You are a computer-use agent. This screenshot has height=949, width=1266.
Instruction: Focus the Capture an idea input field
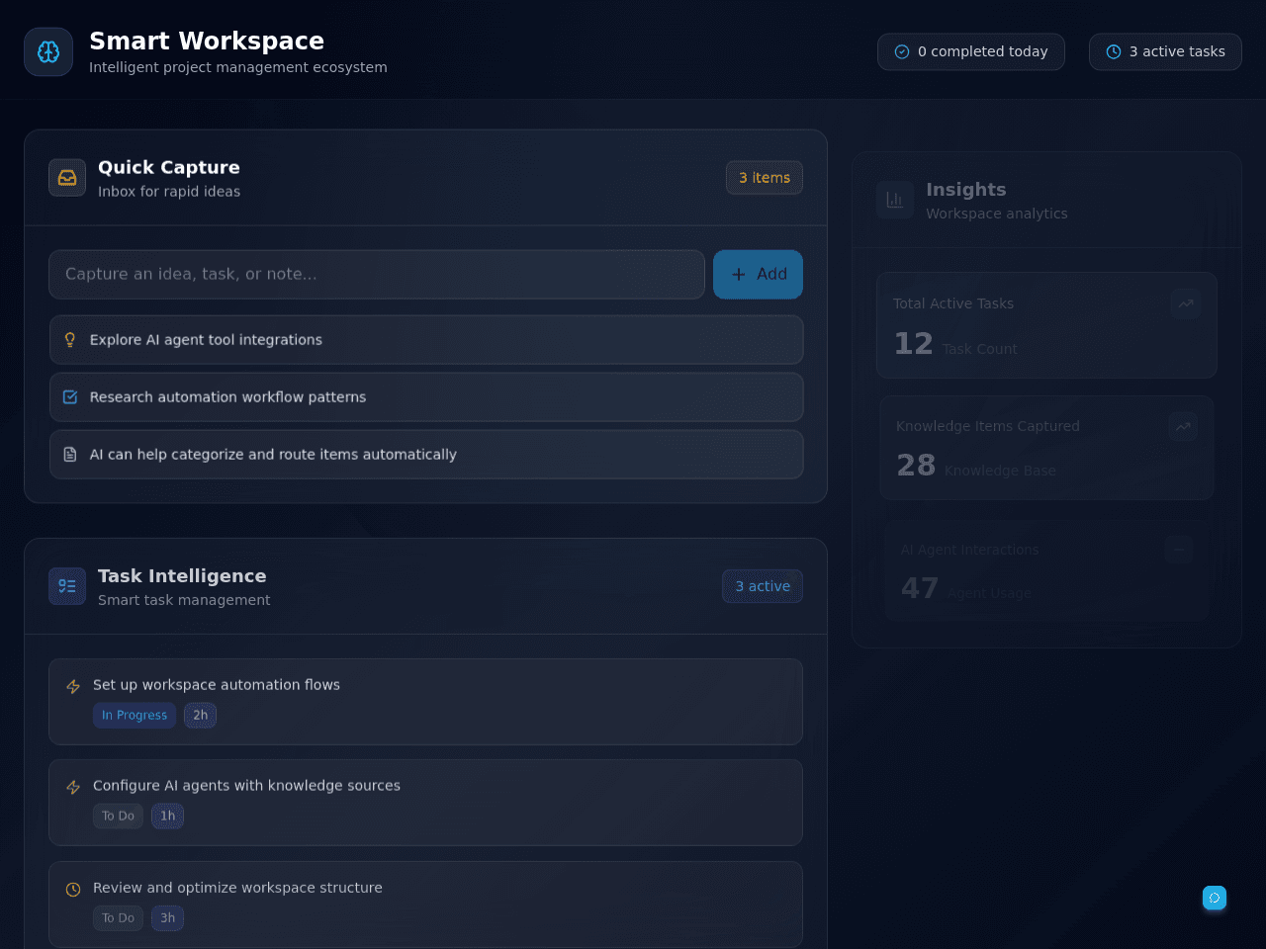(377, 275)
